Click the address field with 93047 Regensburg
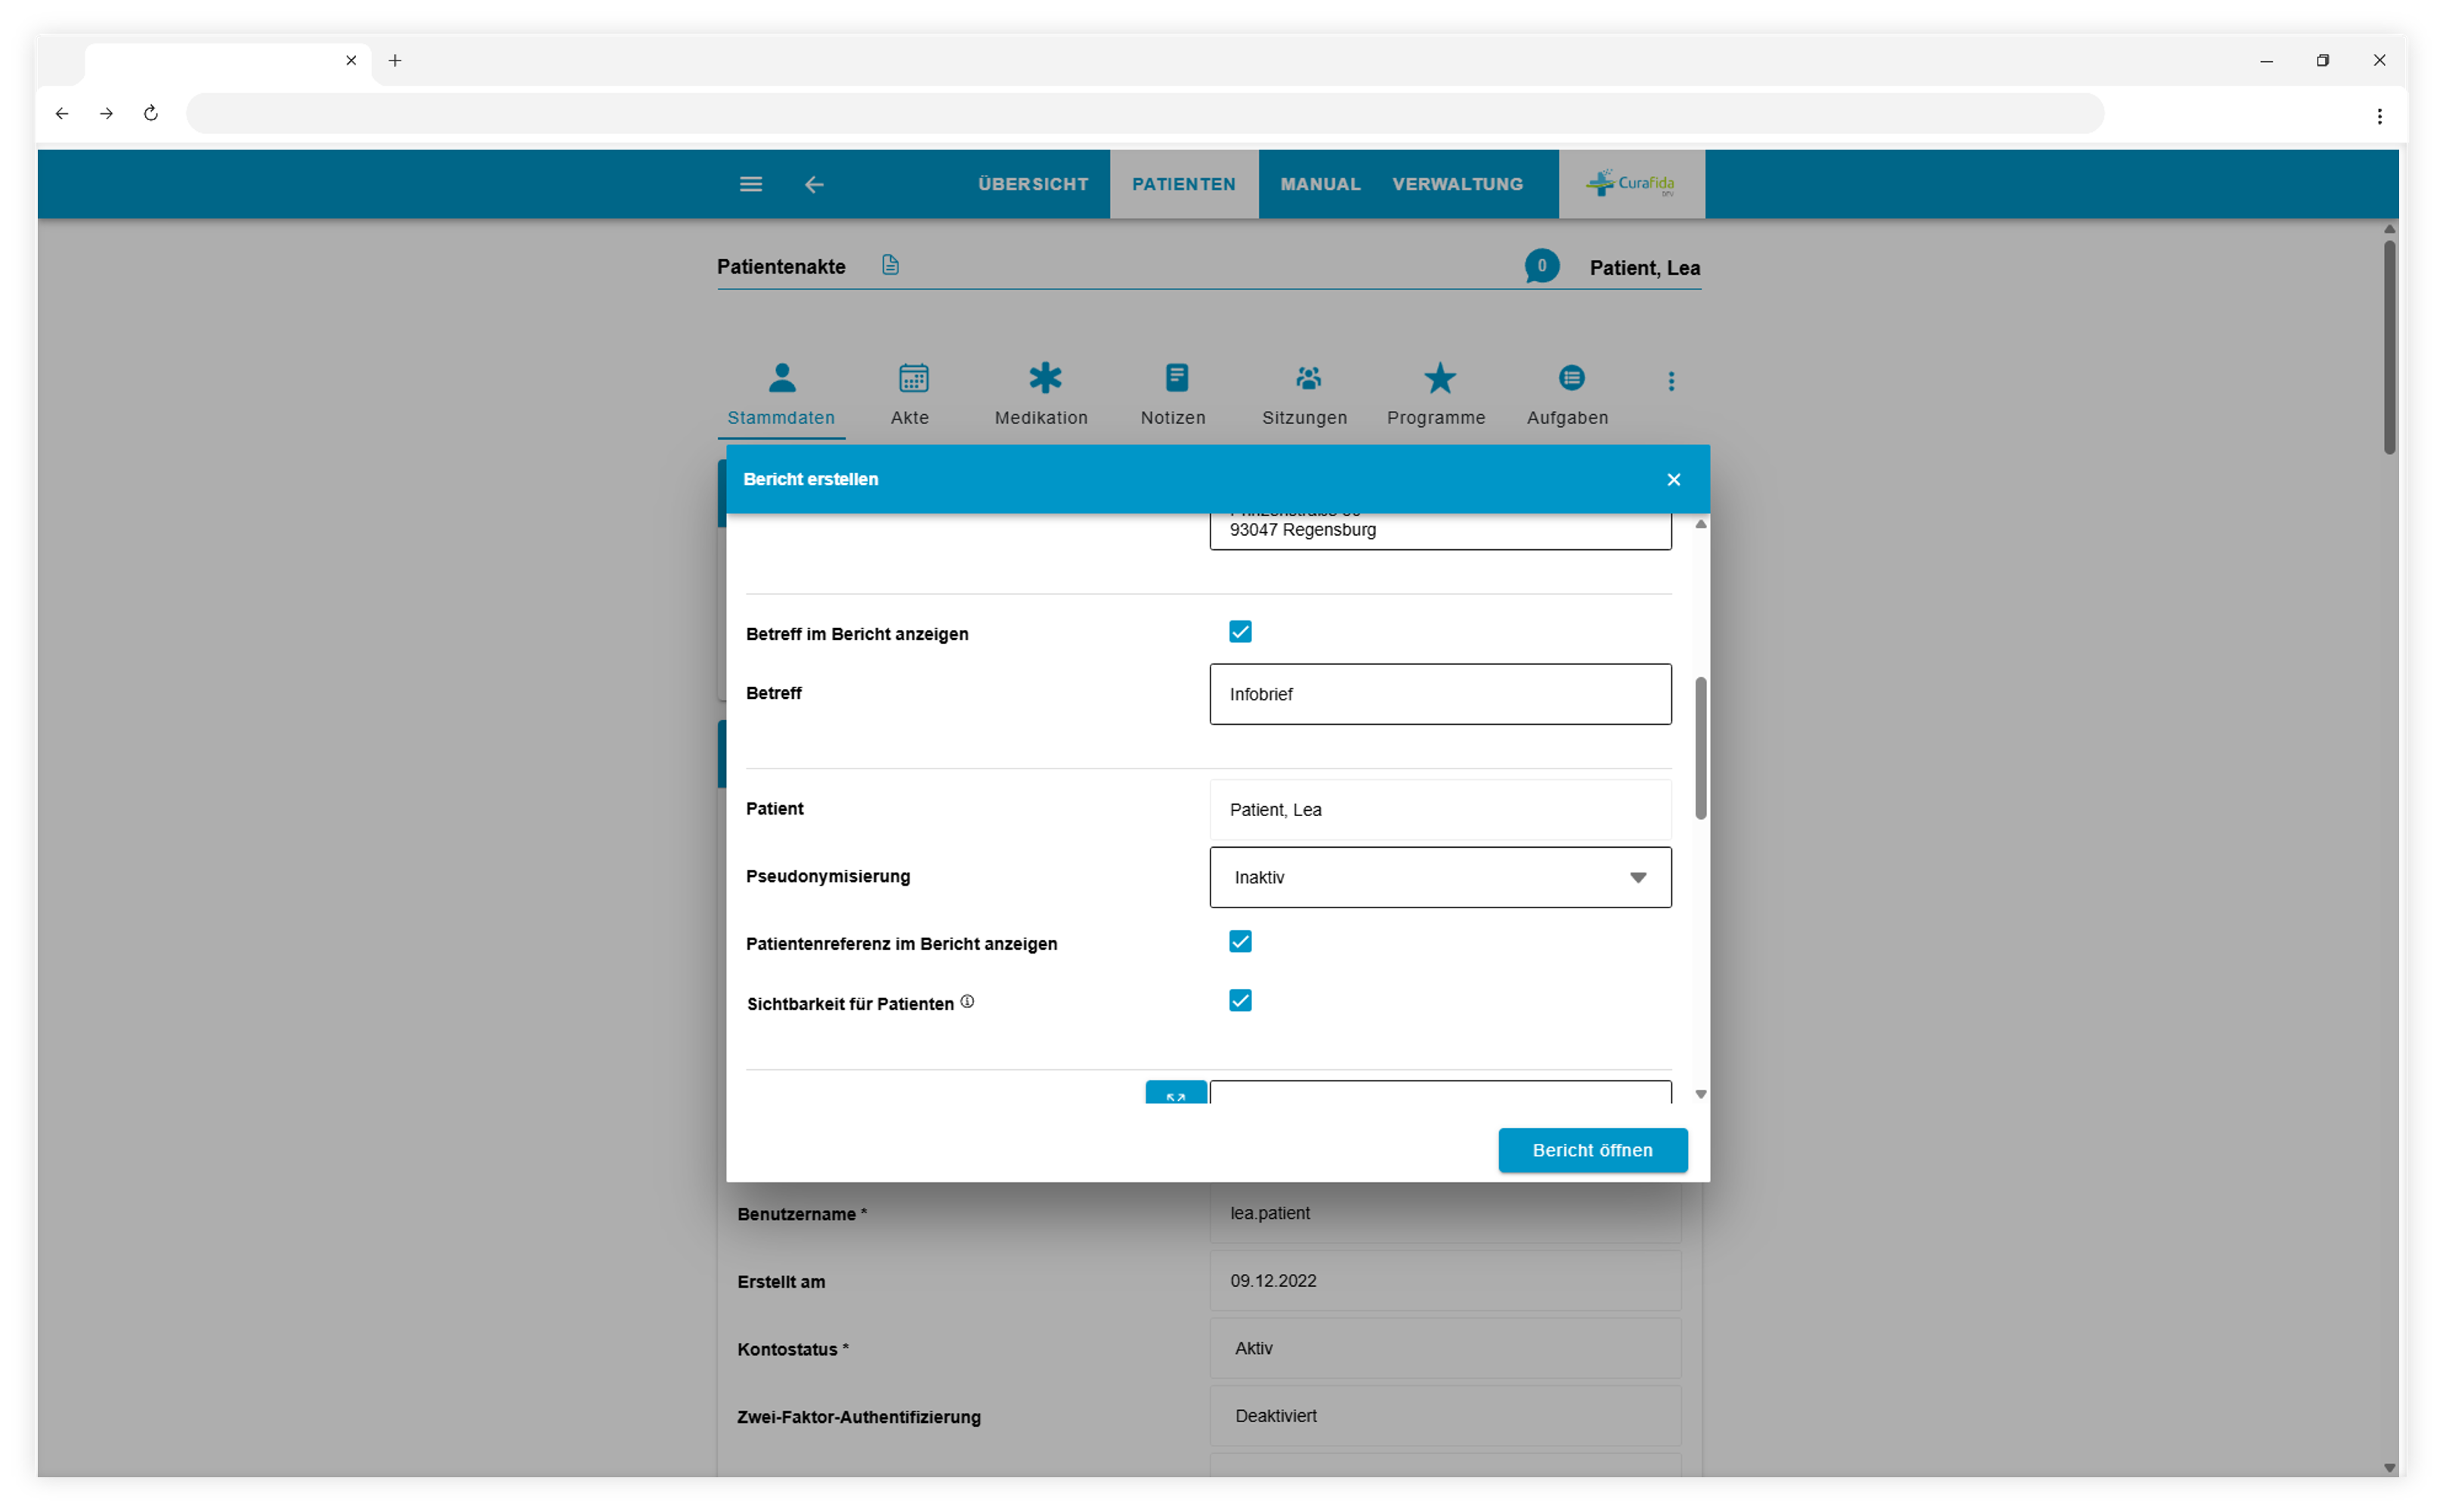This screenshot has width=2443, height=1512. pos(1440,531)
